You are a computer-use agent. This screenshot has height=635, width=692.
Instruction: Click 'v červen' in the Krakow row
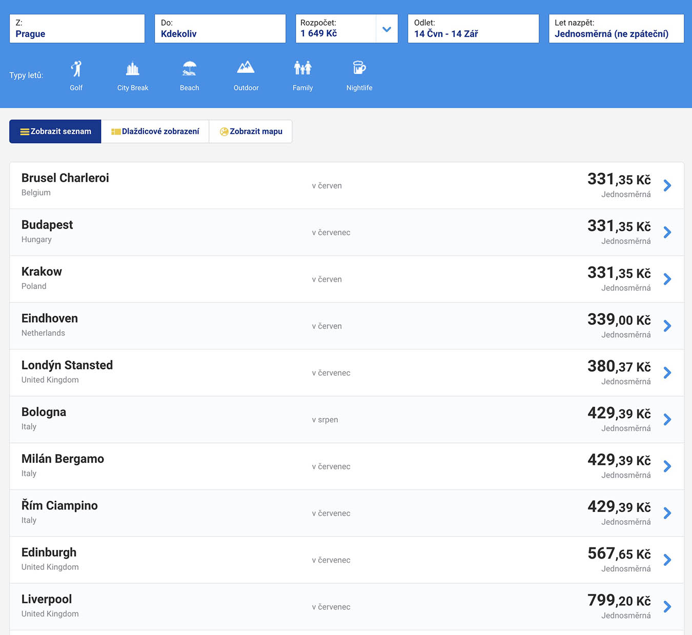[x=327, y=279]
